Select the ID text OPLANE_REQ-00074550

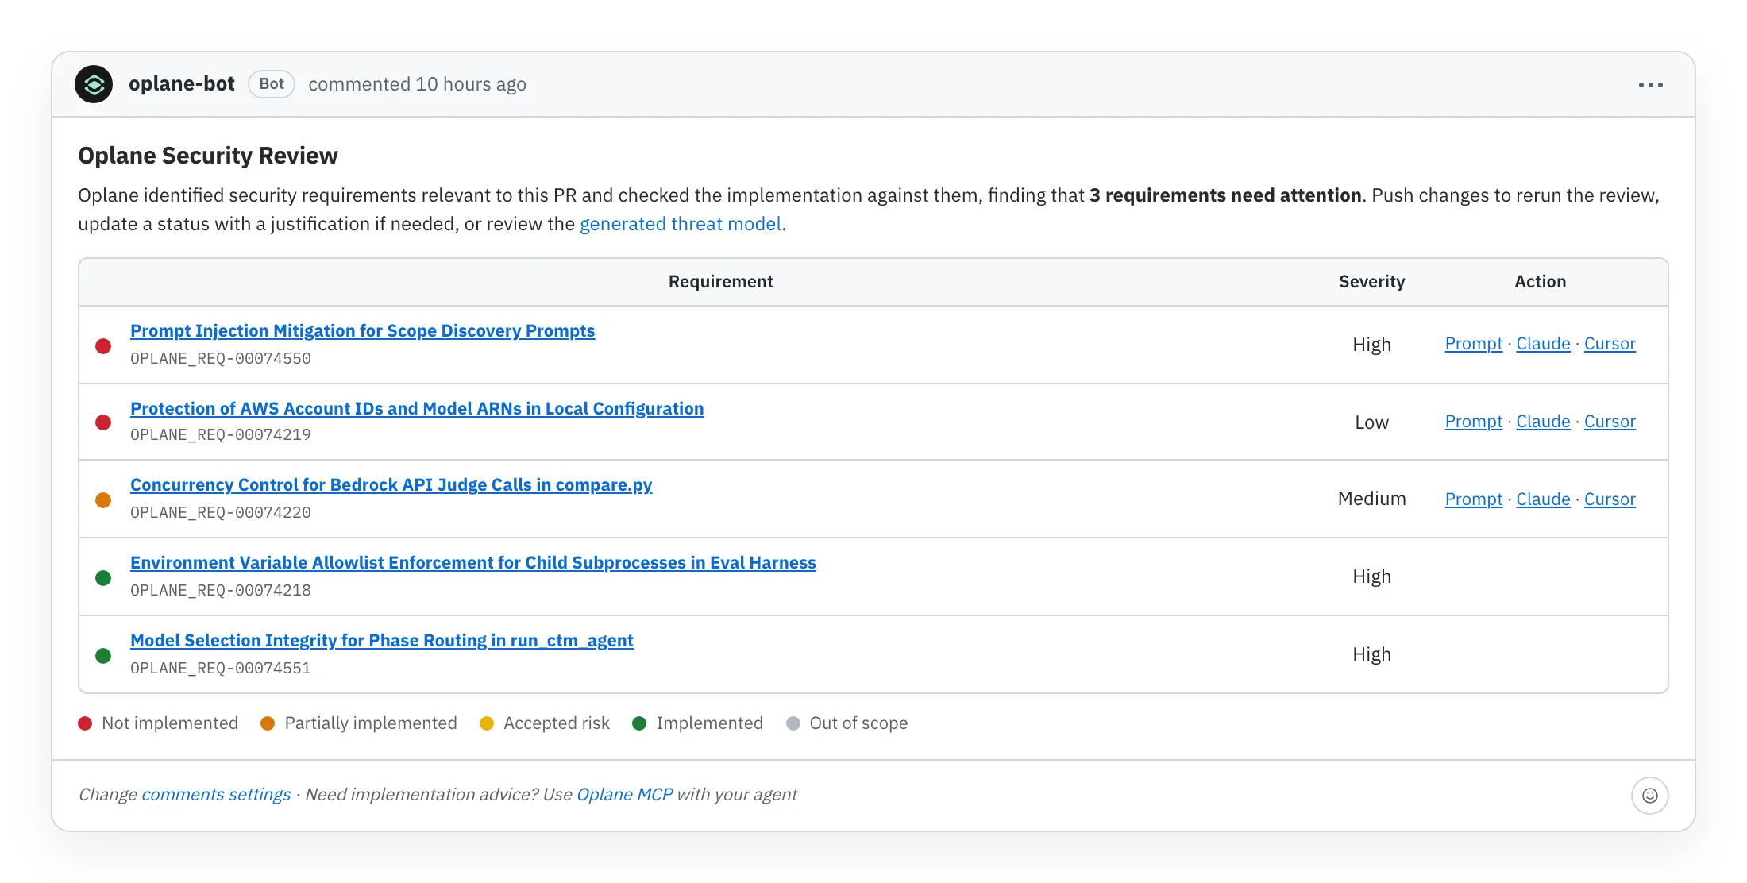click(x=221, y=359)
